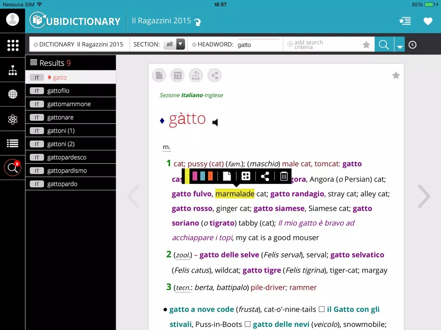
Task: Delete the highlight with trash icon
Action: pos(284,176)
